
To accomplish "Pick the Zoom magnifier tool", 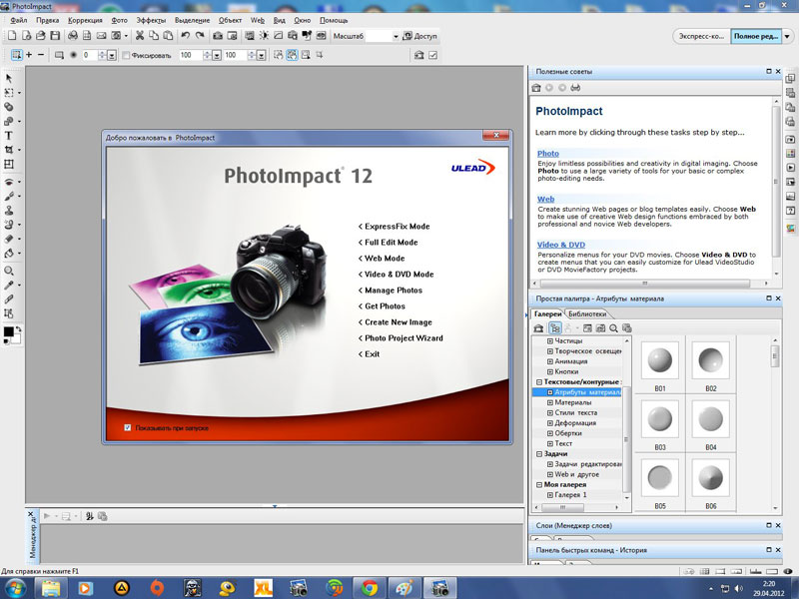I will pos(9,271).
